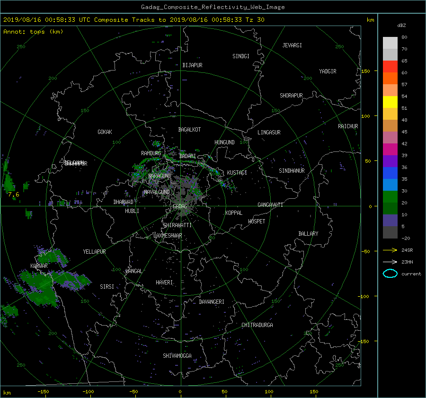Click the km unit label at bottom-left

click(7, 393)
